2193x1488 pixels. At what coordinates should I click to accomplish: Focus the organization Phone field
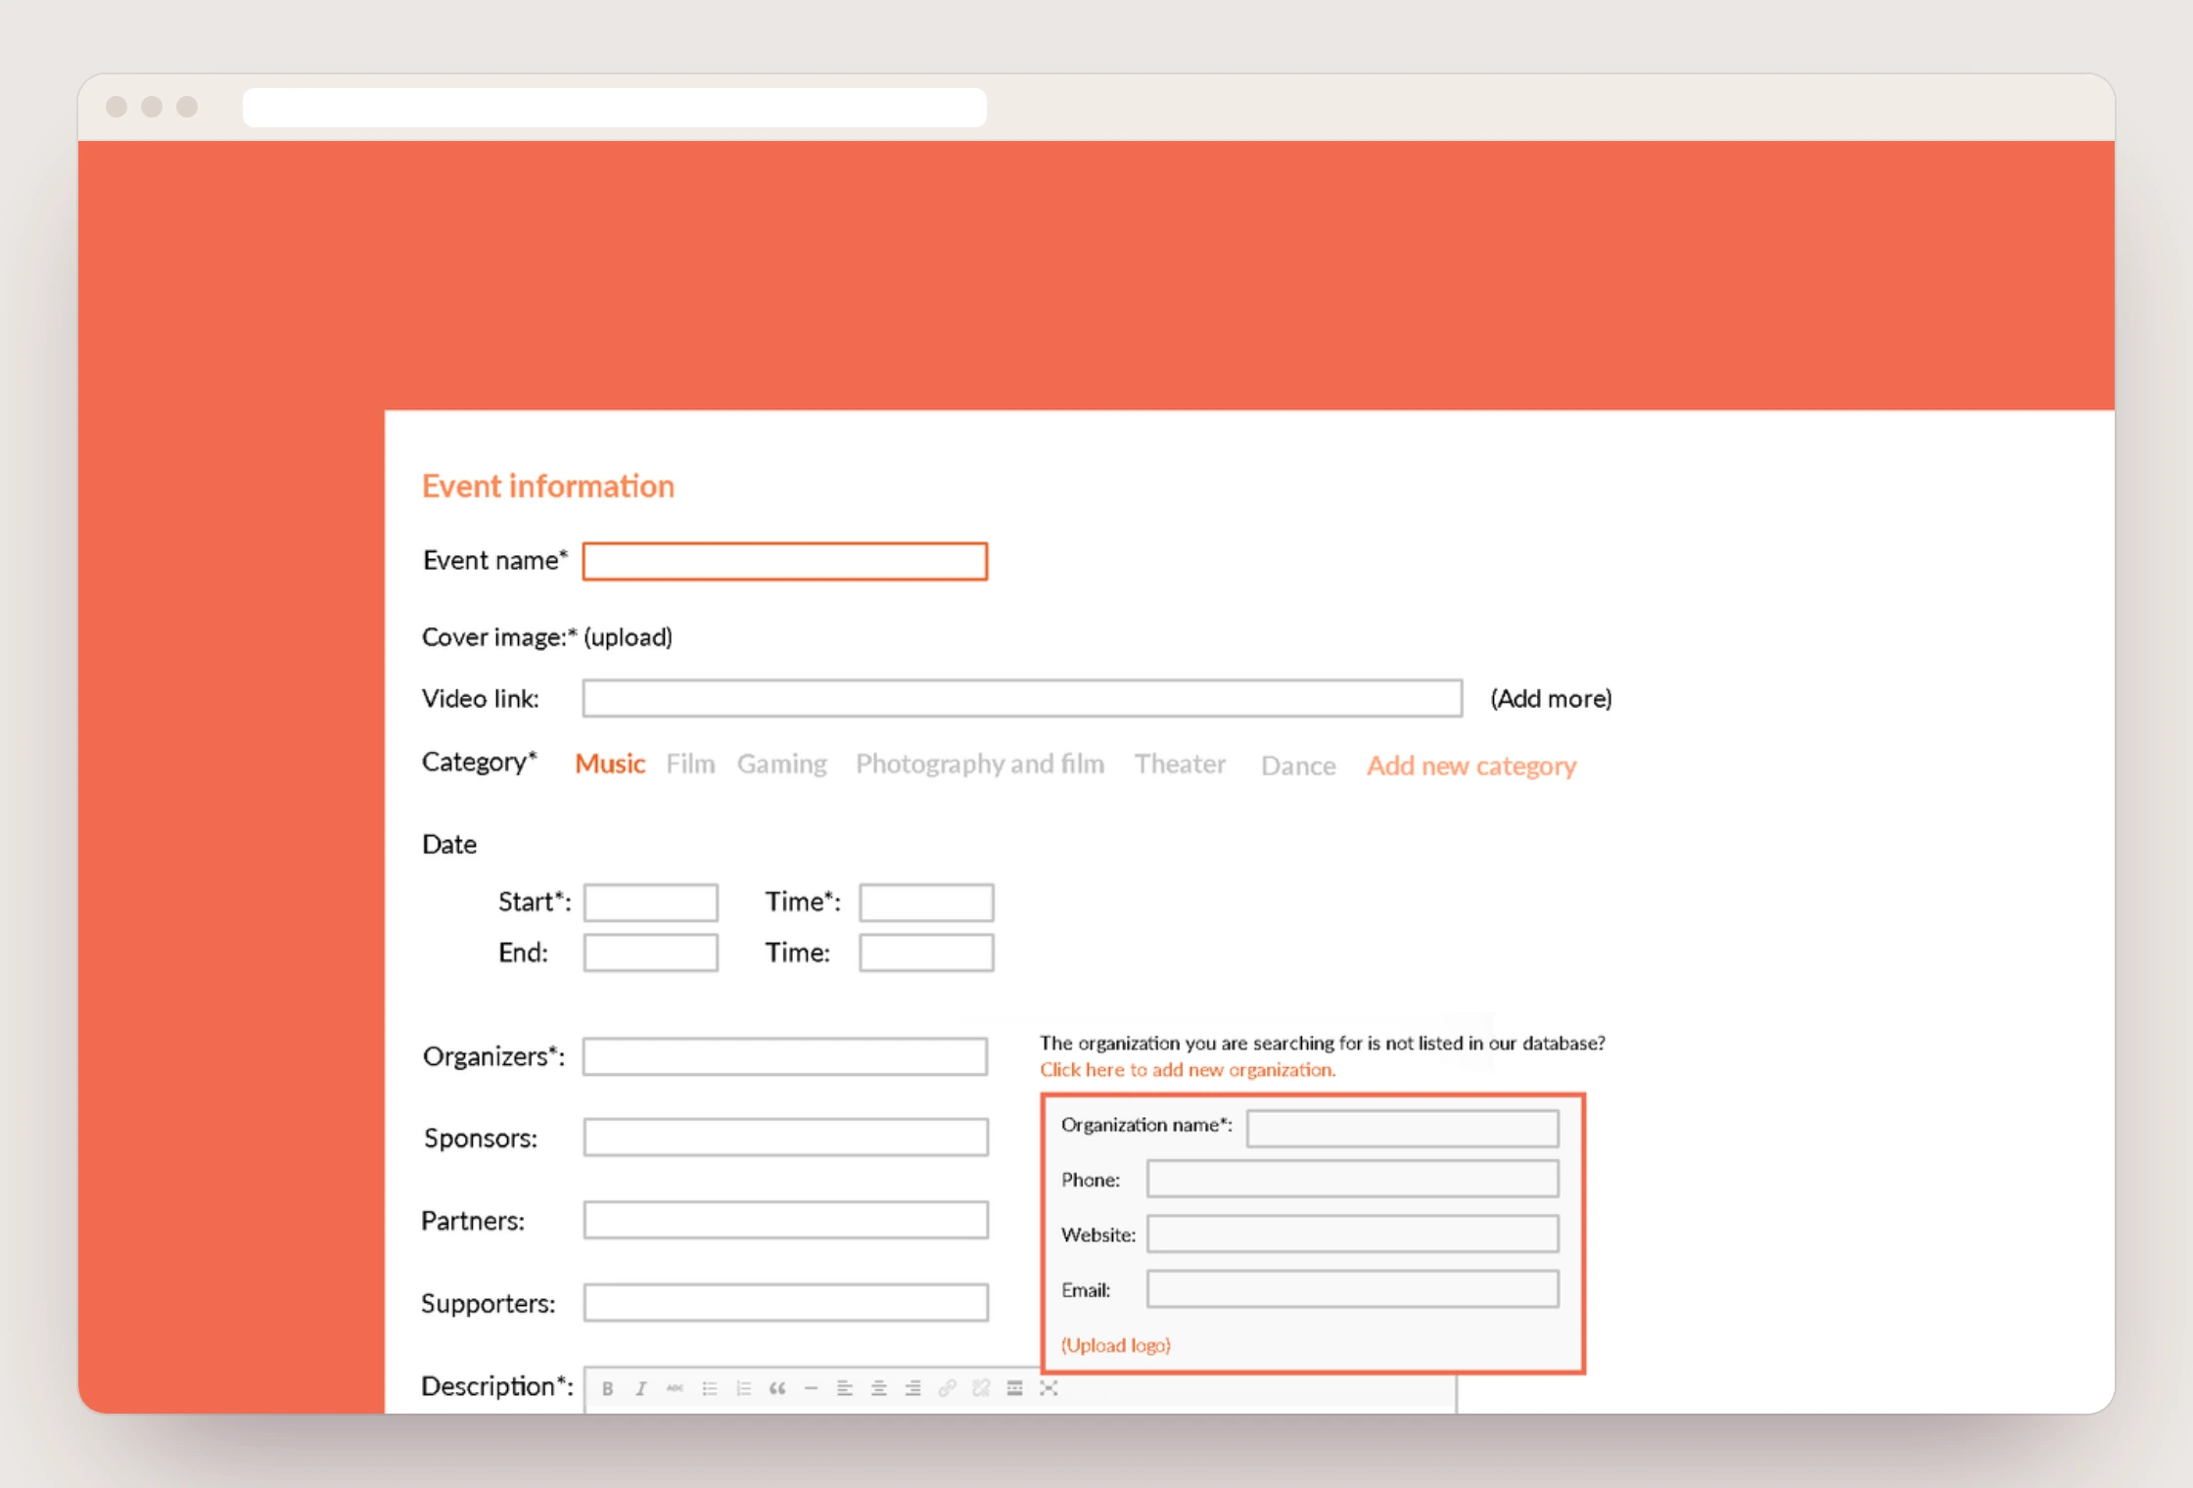click(x=1353, y=1179)
